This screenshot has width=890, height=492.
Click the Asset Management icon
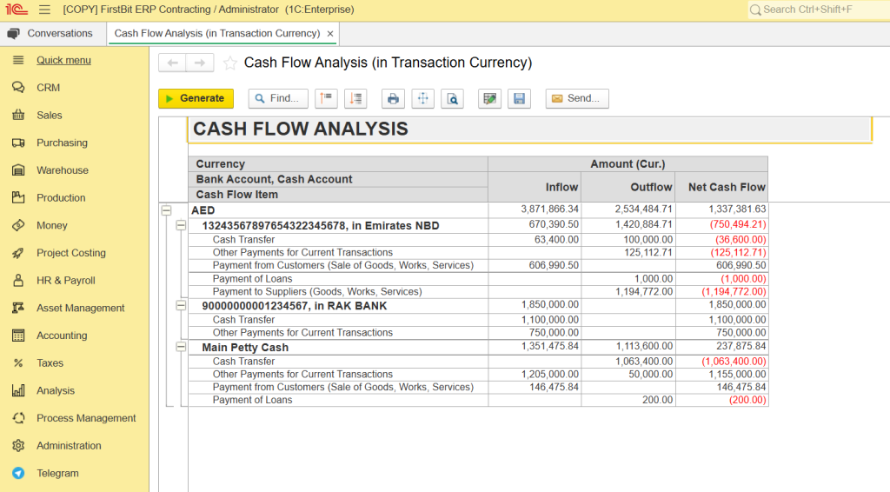point(18,308)
